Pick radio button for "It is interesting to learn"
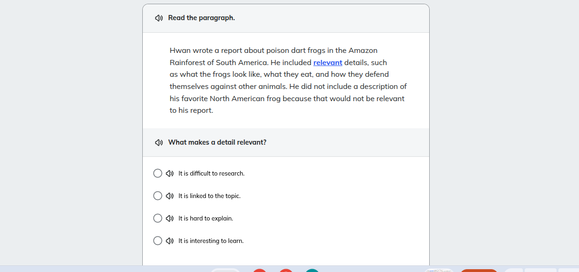The image size is (579, 272). pyautogui.click(x=158, y=241)
